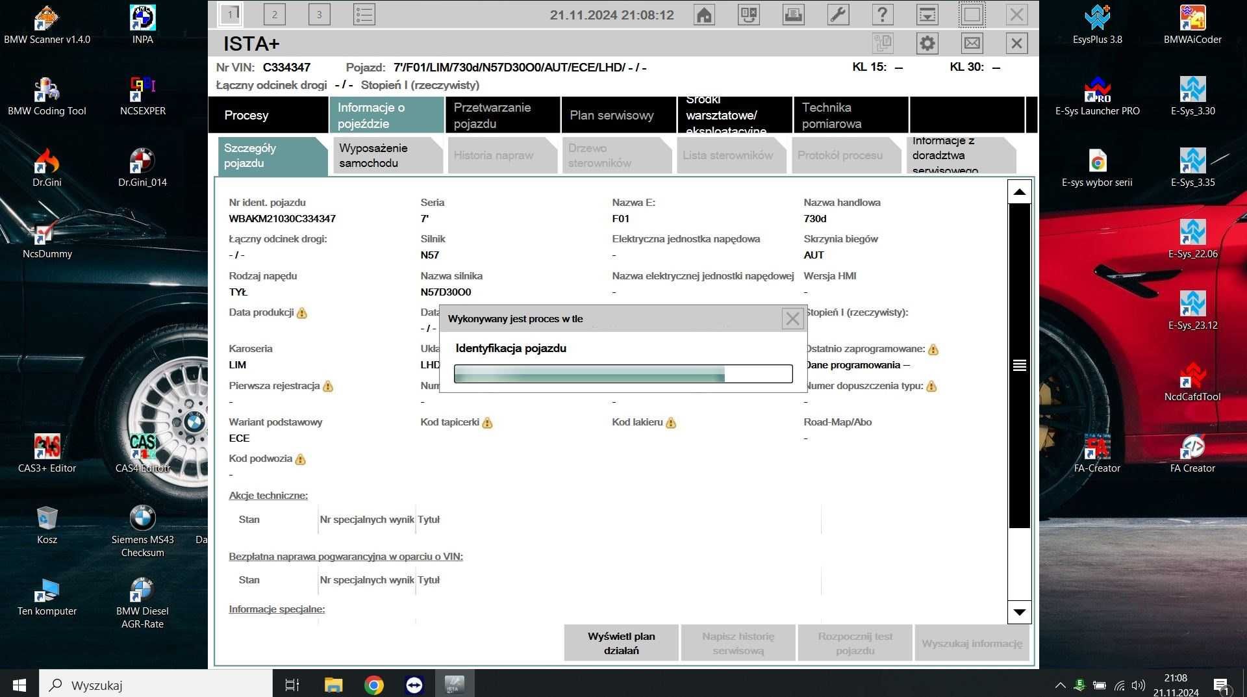Open E-Sys_23.12 desktop icon
The width and height of the screenshot is (1247, 697).
tap(1192, 310)
